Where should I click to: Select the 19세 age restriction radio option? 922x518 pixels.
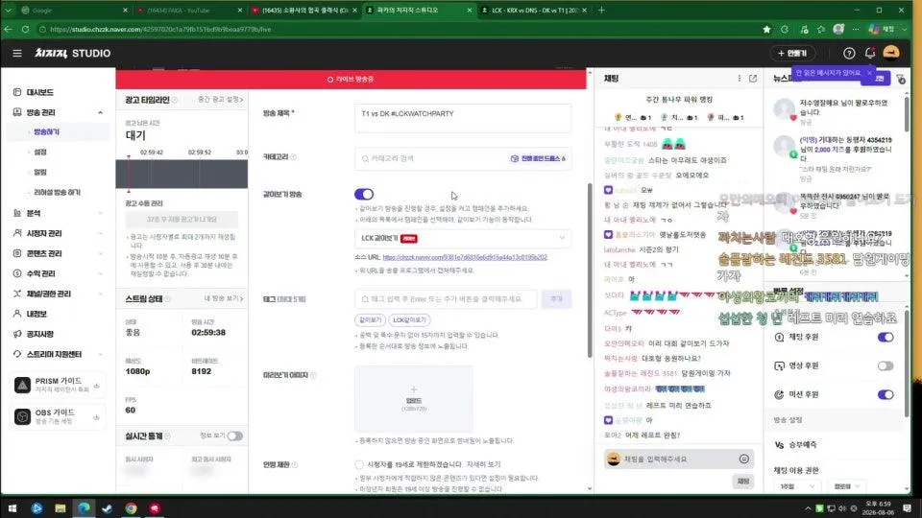(x=359, y=464)
